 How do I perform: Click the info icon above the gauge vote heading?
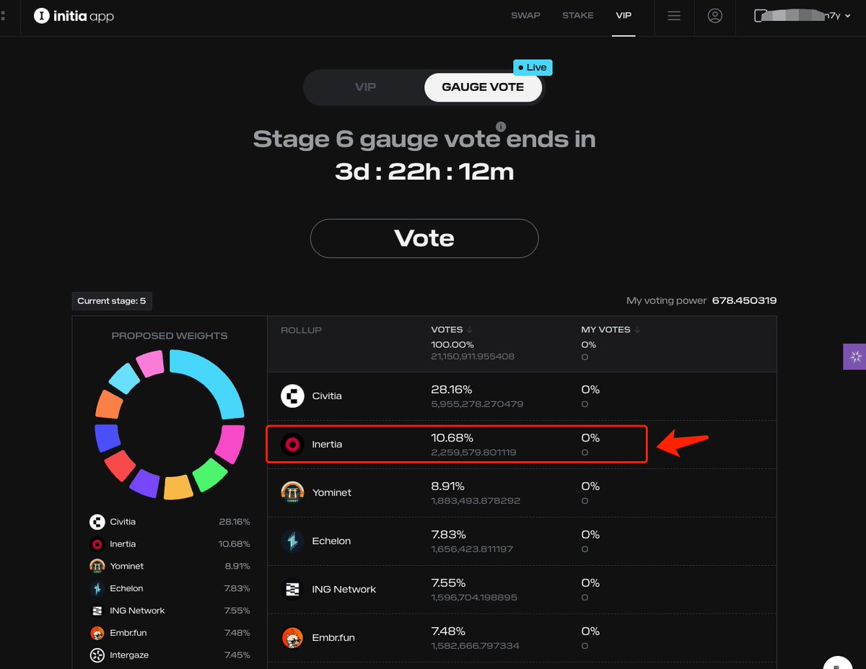point(501,126)
